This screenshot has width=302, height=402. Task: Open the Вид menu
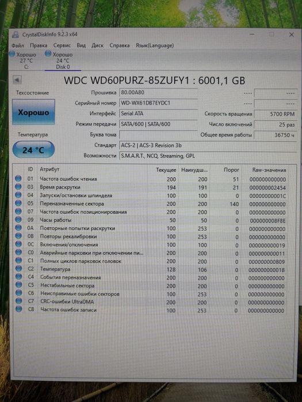click(x=81, y=45)
